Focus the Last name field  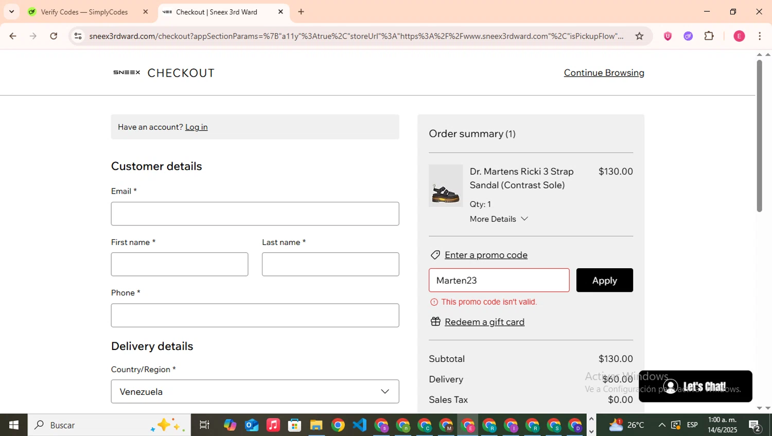pyautogui.click(x=330, y=264)
